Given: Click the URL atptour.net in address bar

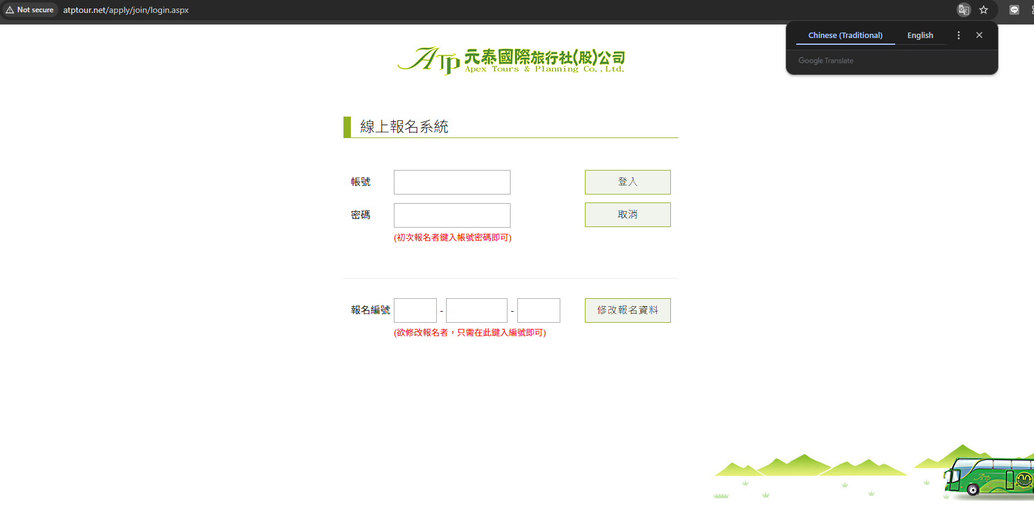Looking at the screenshot, I should tap(126, 10).
